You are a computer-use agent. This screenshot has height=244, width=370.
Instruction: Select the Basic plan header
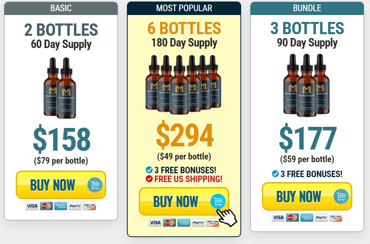pos(61,8)
